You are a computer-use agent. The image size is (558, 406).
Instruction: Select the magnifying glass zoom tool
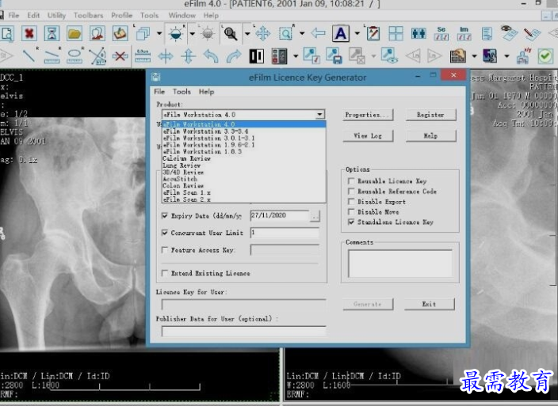tap(230, 34)
